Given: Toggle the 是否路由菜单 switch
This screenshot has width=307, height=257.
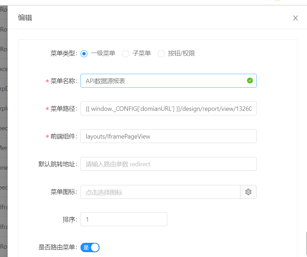Looking at the screenshot, I should pos(90,247).
